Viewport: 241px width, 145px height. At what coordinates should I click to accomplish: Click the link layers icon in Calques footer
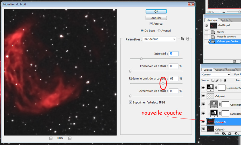pyautogui.click(x=217, y=133)
